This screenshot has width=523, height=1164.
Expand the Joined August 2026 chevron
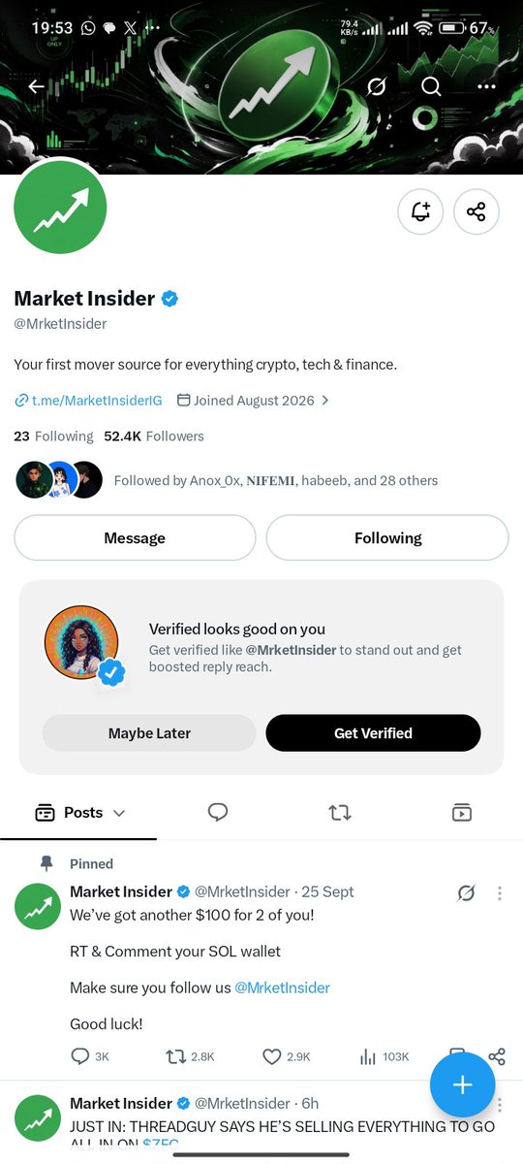325,400
